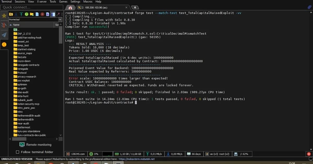
Task: Toggle the Size column sort direction
Action: coord(57,25)
